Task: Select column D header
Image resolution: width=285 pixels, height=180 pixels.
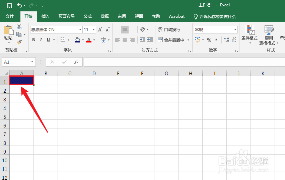Action: 94,73
